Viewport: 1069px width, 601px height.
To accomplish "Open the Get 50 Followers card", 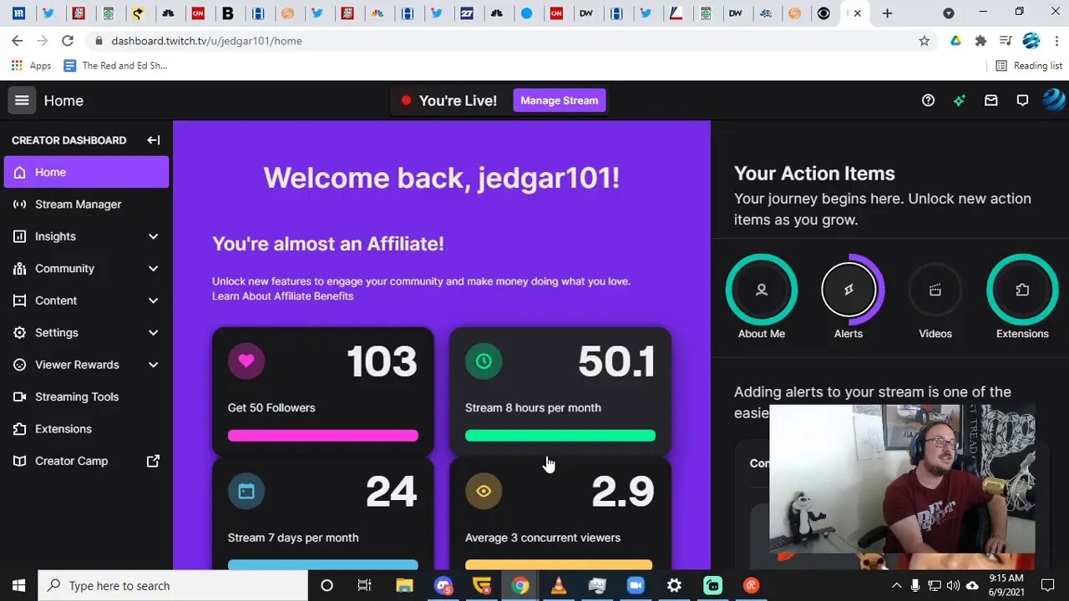I will point(323,391).
